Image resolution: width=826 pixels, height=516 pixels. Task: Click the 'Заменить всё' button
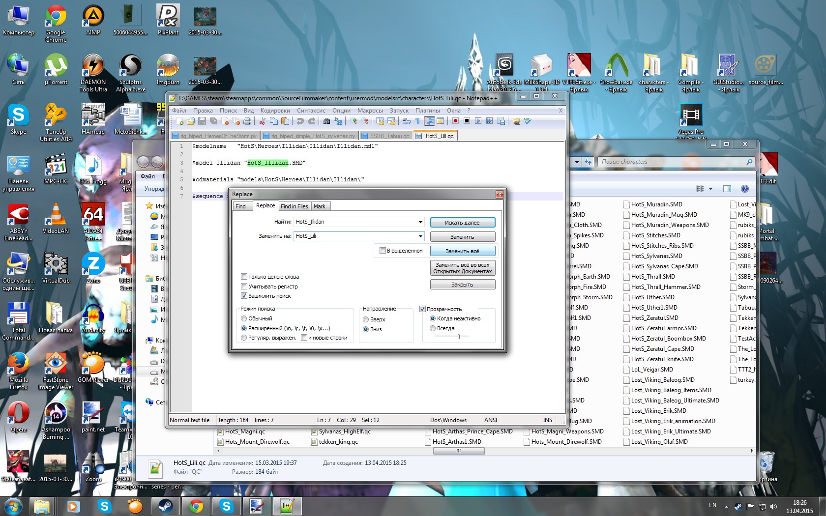[x=462, y=251]
